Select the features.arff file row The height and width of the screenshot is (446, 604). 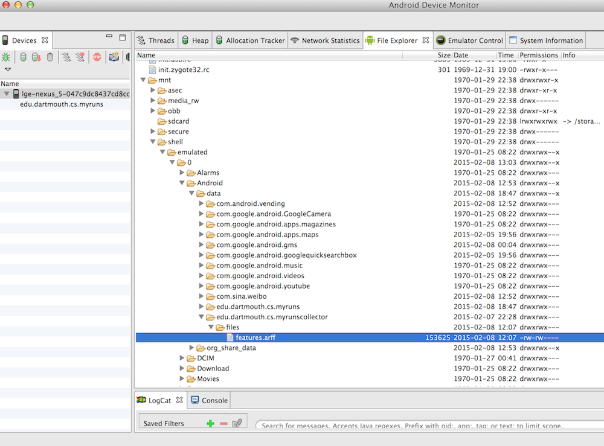point(370,337)
